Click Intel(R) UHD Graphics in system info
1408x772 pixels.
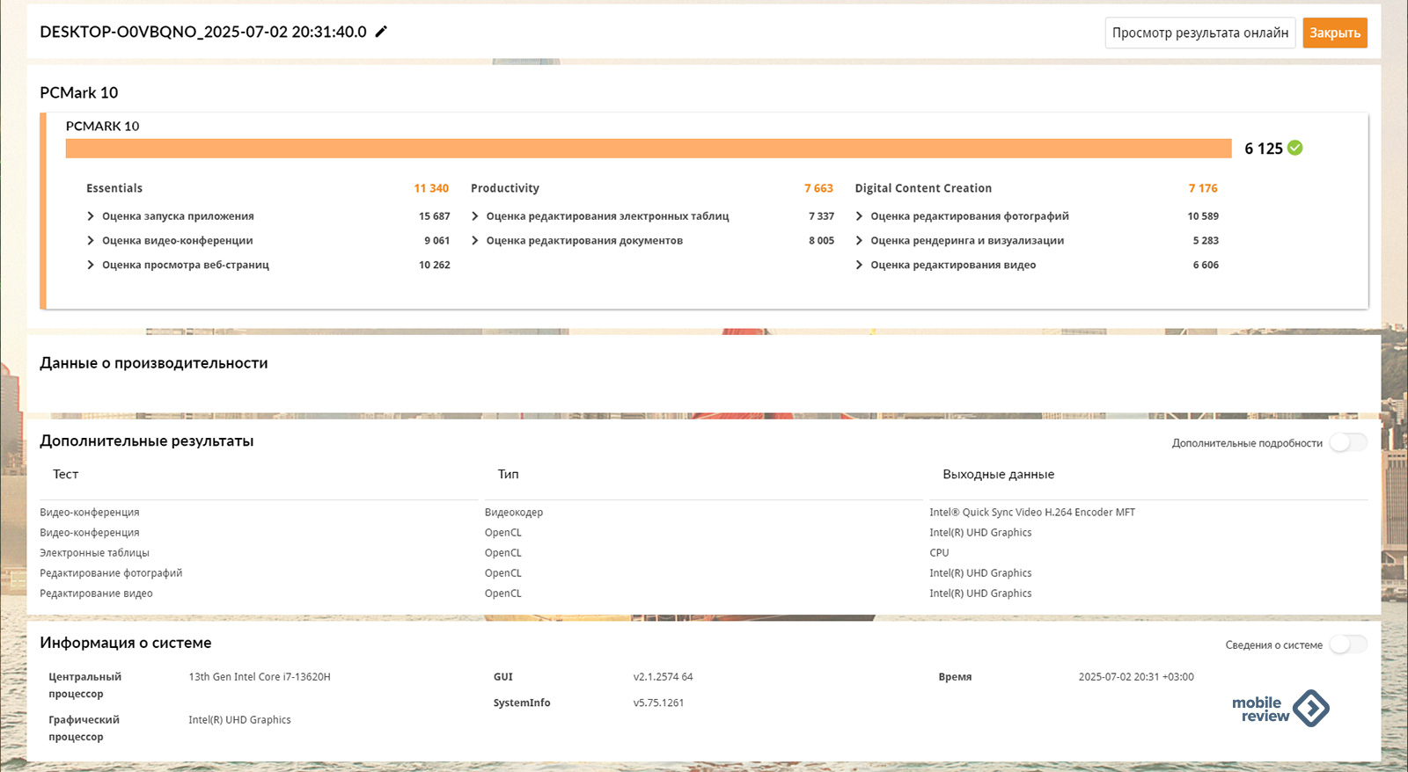point(239,720)
